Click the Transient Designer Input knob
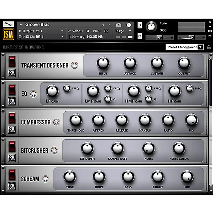The width and height of the screenshot is (213, 213). coord(103,63)
